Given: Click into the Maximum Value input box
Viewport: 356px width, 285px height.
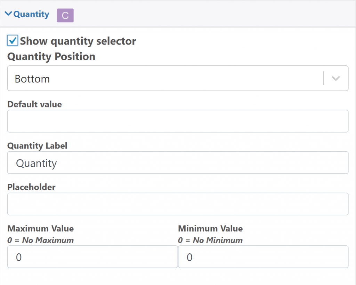Looking at the screenshot, I should point(92,257).
